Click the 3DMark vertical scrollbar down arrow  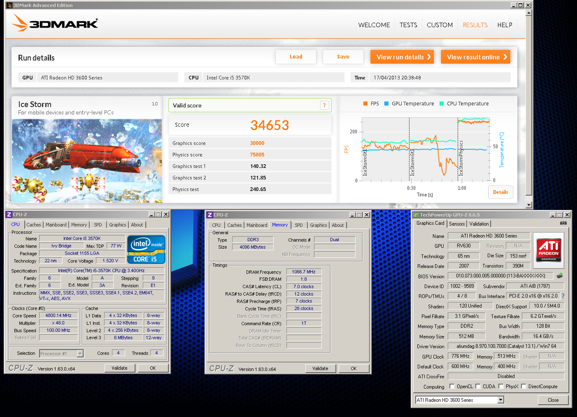tap(529, 205)
